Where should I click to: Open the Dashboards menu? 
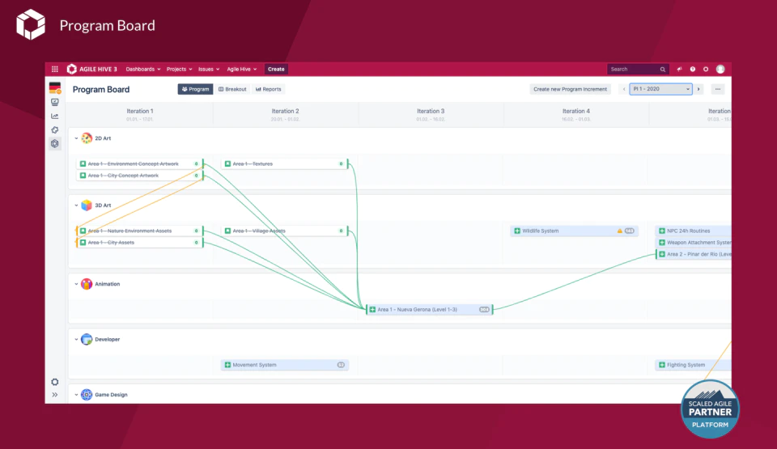point(143,70)
